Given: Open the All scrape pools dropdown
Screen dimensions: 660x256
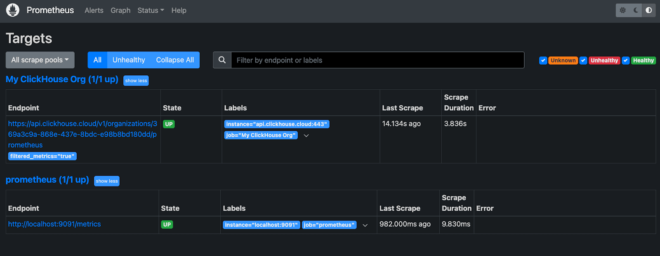Looking at the screenshot, I should click(40, 60).
